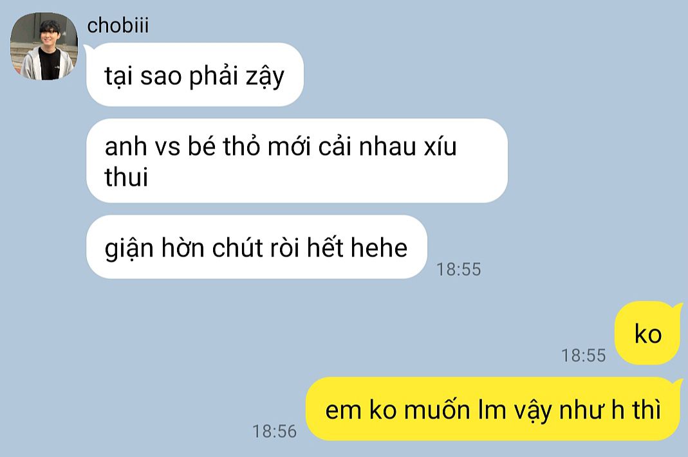
Task: Select the 'giận hờn chút ròi hết hehe' bubble
Action: 257,247
